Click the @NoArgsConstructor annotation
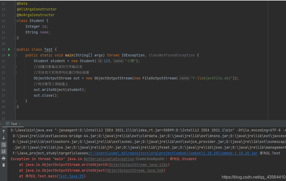 tap(35, 15)
